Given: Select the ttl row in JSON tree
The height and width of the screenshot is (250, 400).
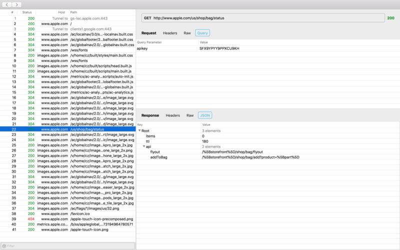Looking at the screenshot, I should pyautogui.click(x=268, y=141).
